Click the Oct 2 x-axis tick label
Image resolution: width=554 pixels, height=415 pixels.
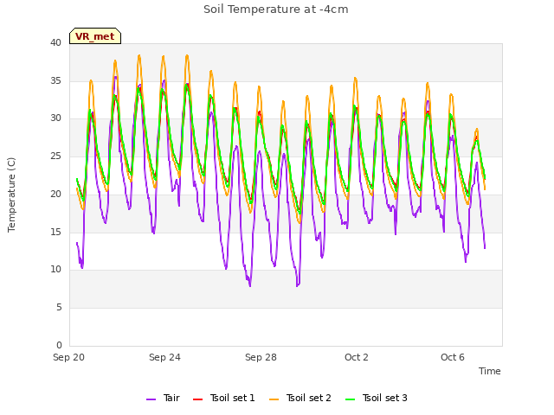357,357
